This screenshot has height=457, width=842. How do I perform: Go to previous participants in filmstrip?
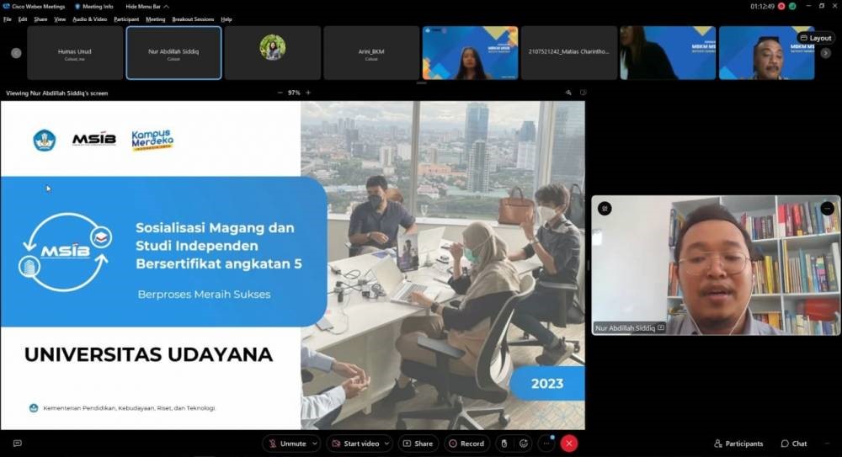pos(16,53)
